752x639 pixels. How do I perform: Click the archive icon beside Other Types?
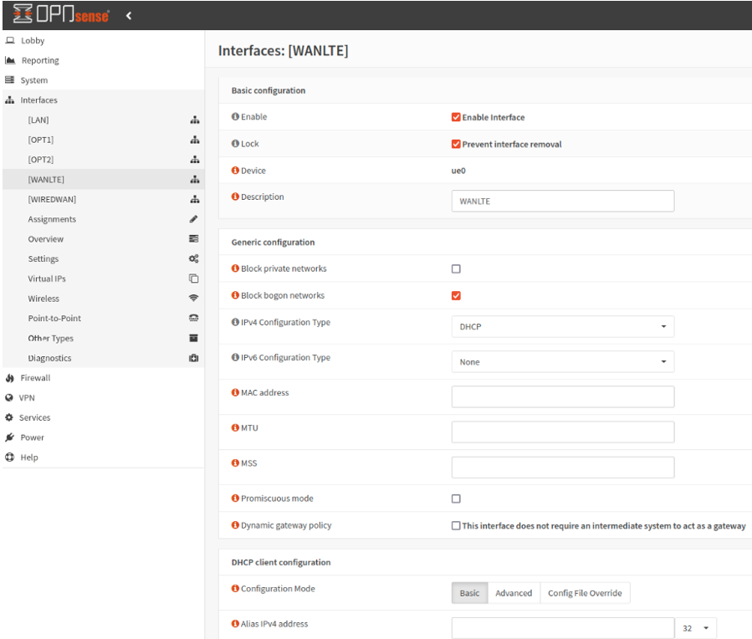point(194,338)
